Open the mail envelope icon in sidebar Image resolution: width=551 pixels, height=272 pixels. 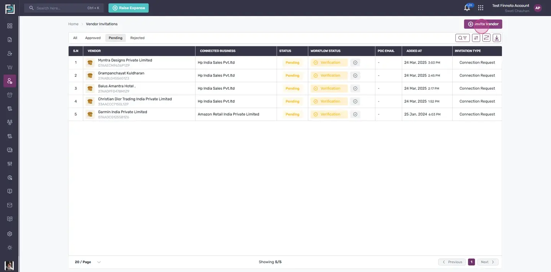[x=10, y=205]
